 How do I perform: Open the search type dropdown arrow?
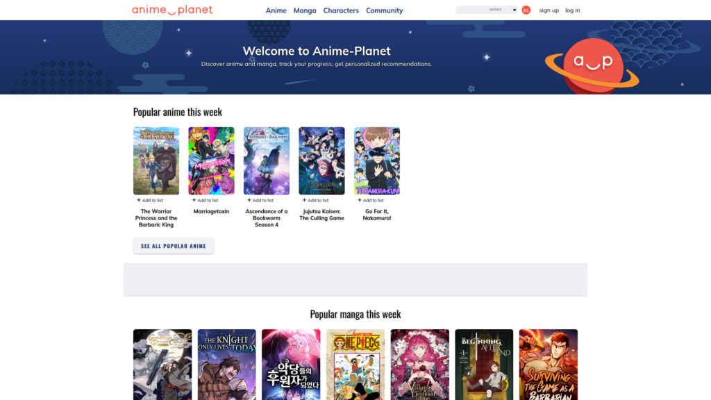click(x=515, y=10)
